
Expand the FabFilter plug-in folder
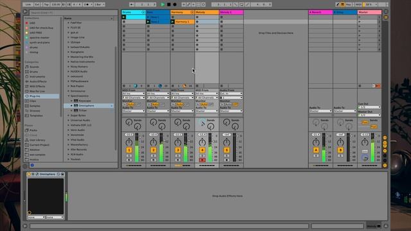(69, 23)
